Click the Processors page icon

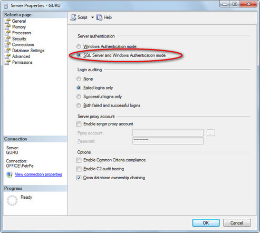pos(7,33)
